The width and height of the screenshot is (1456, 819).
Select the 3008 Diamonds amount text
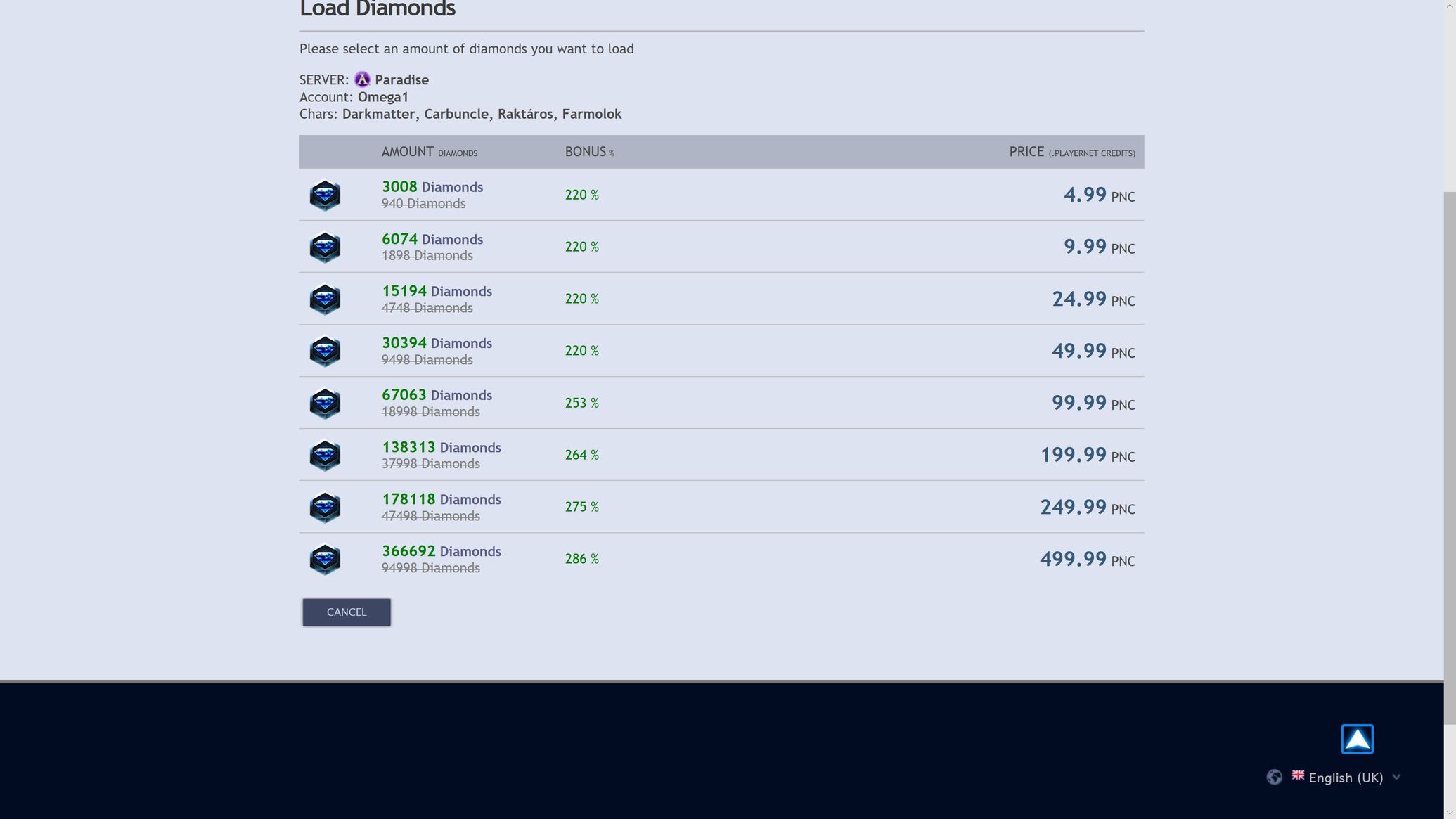tap(432, 187)
